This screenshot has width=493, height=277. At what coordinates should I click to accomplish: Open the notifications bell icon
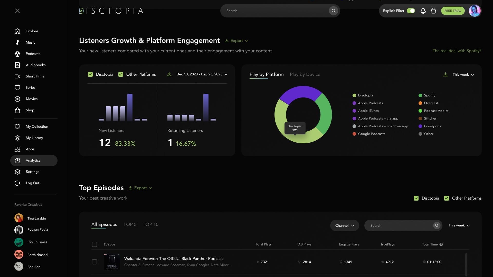click(x=423, y=11)
